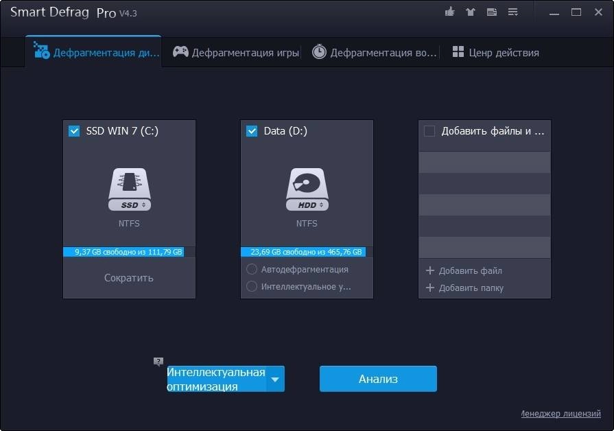Image resolution: width=614 pixels, height=431 pixels.
Task: Open the Менеджер лицензий link
Action: [x=560, y=413]
